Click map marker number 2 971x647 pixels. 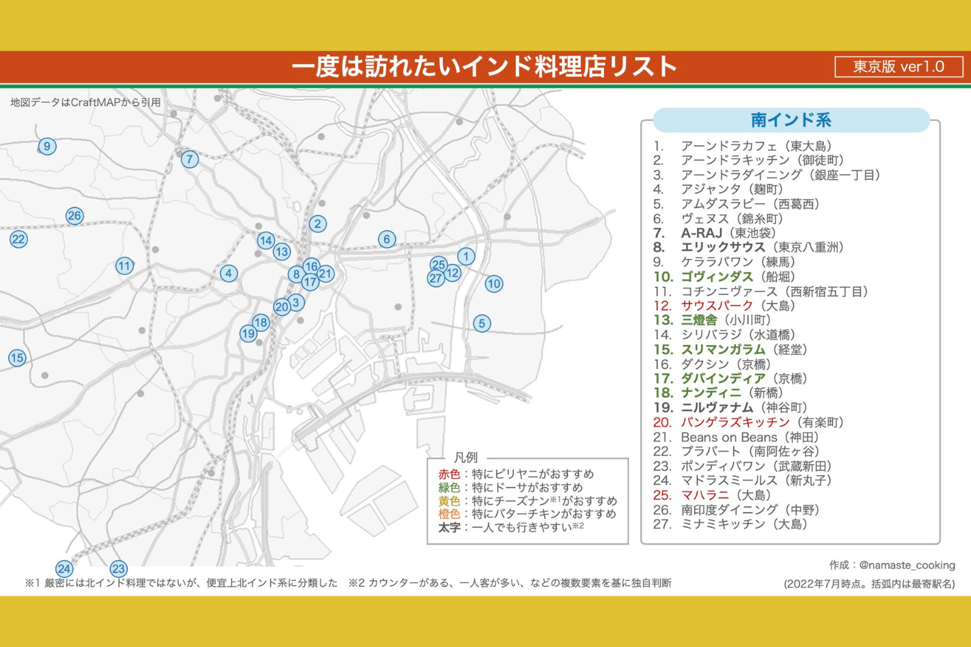click(317, 224)
